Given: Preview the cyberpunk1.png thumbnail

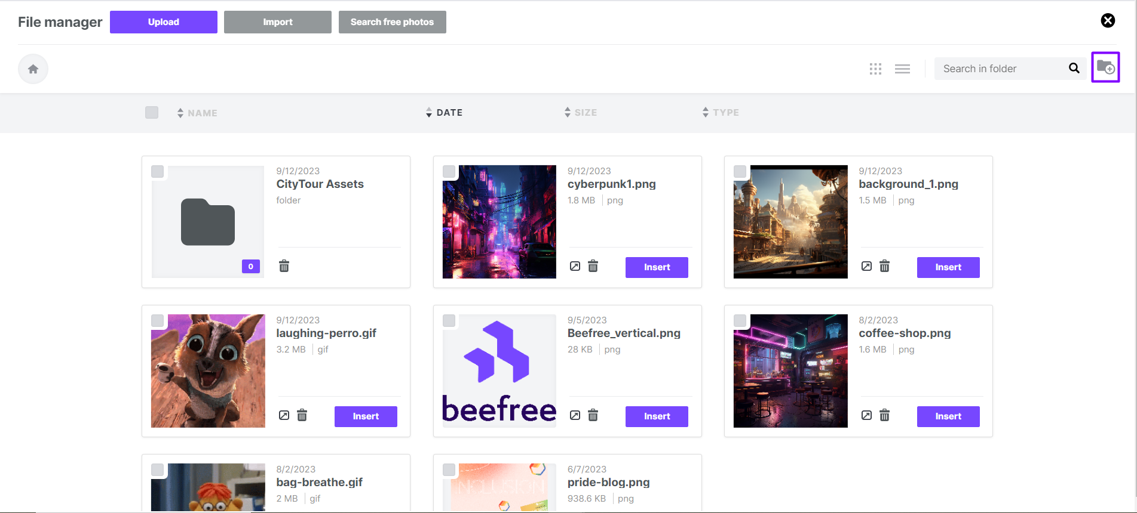Looking at the screenshot, I should 499,222.
